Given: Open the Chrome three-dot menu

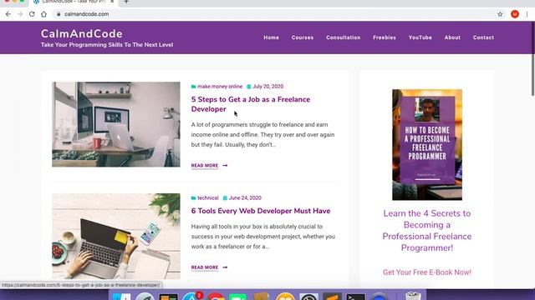Looking at the screenshot, I should (527, 14).
